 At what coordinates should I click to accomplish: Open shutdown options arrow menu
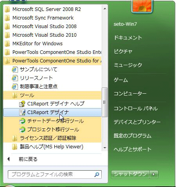[x=154, y=174]
